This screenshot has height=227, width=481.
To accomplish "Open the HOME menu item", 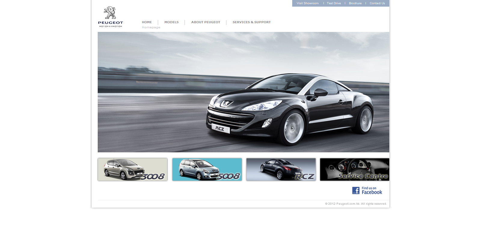I will [x=147, y=22].
